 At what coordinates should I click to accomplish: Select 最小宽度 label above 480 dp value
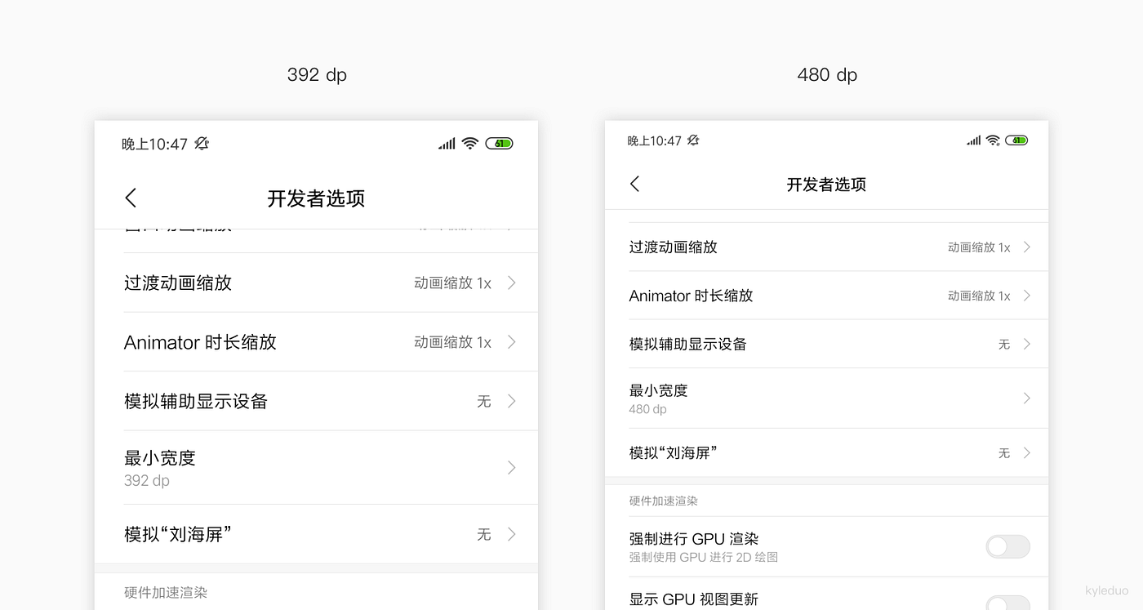click(659, 390)
